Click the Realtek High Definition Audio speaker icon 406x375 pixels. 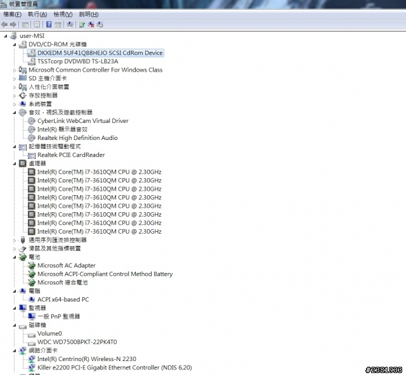pos(32,138)
